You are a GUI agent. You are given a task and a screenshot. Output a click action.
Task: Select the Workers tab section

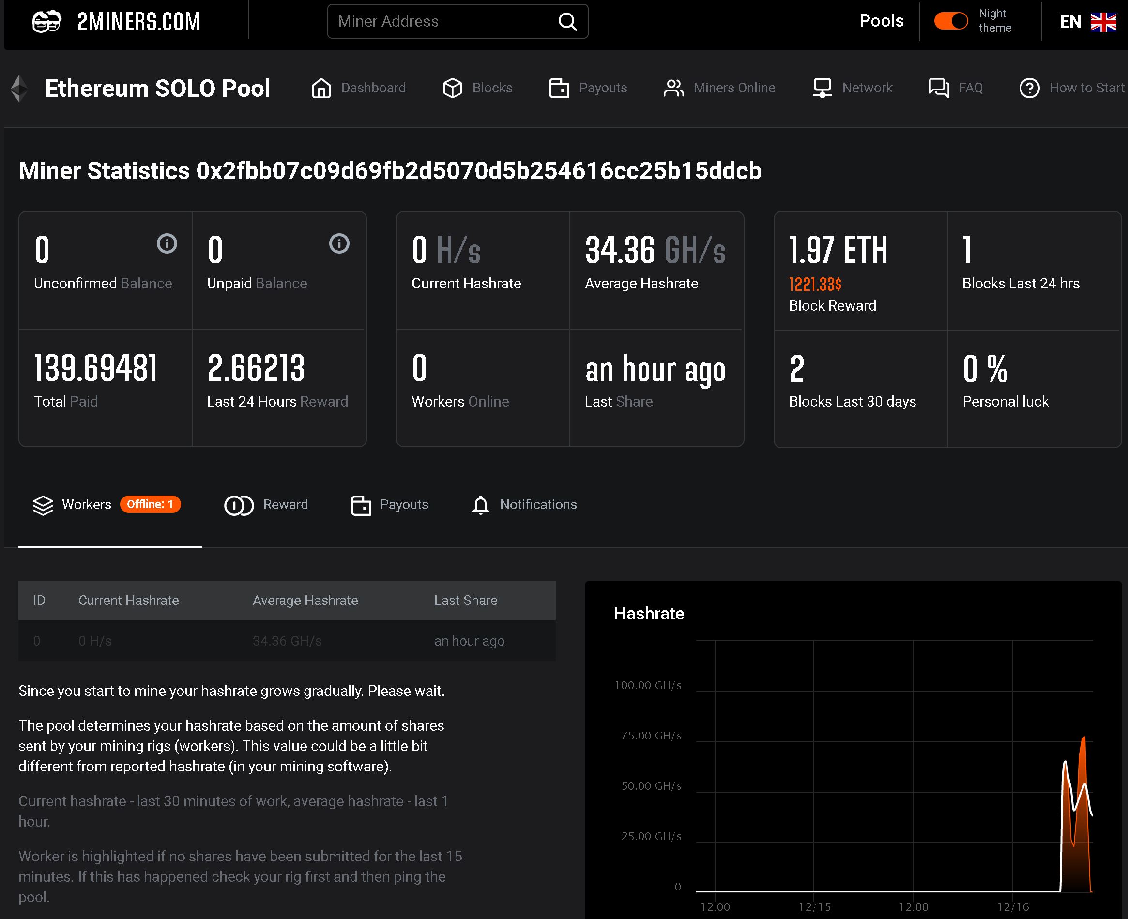point(85,504)
